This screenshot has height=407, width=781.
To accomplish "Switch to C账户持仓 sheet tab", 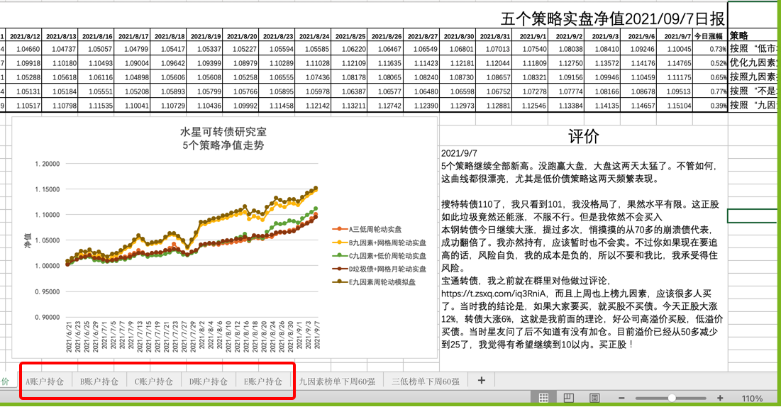I will pyautogui.click(x=154, y=381).
